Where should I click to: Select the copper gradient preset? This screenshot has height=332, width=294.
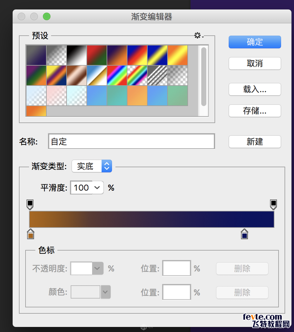tap(77, 75)
